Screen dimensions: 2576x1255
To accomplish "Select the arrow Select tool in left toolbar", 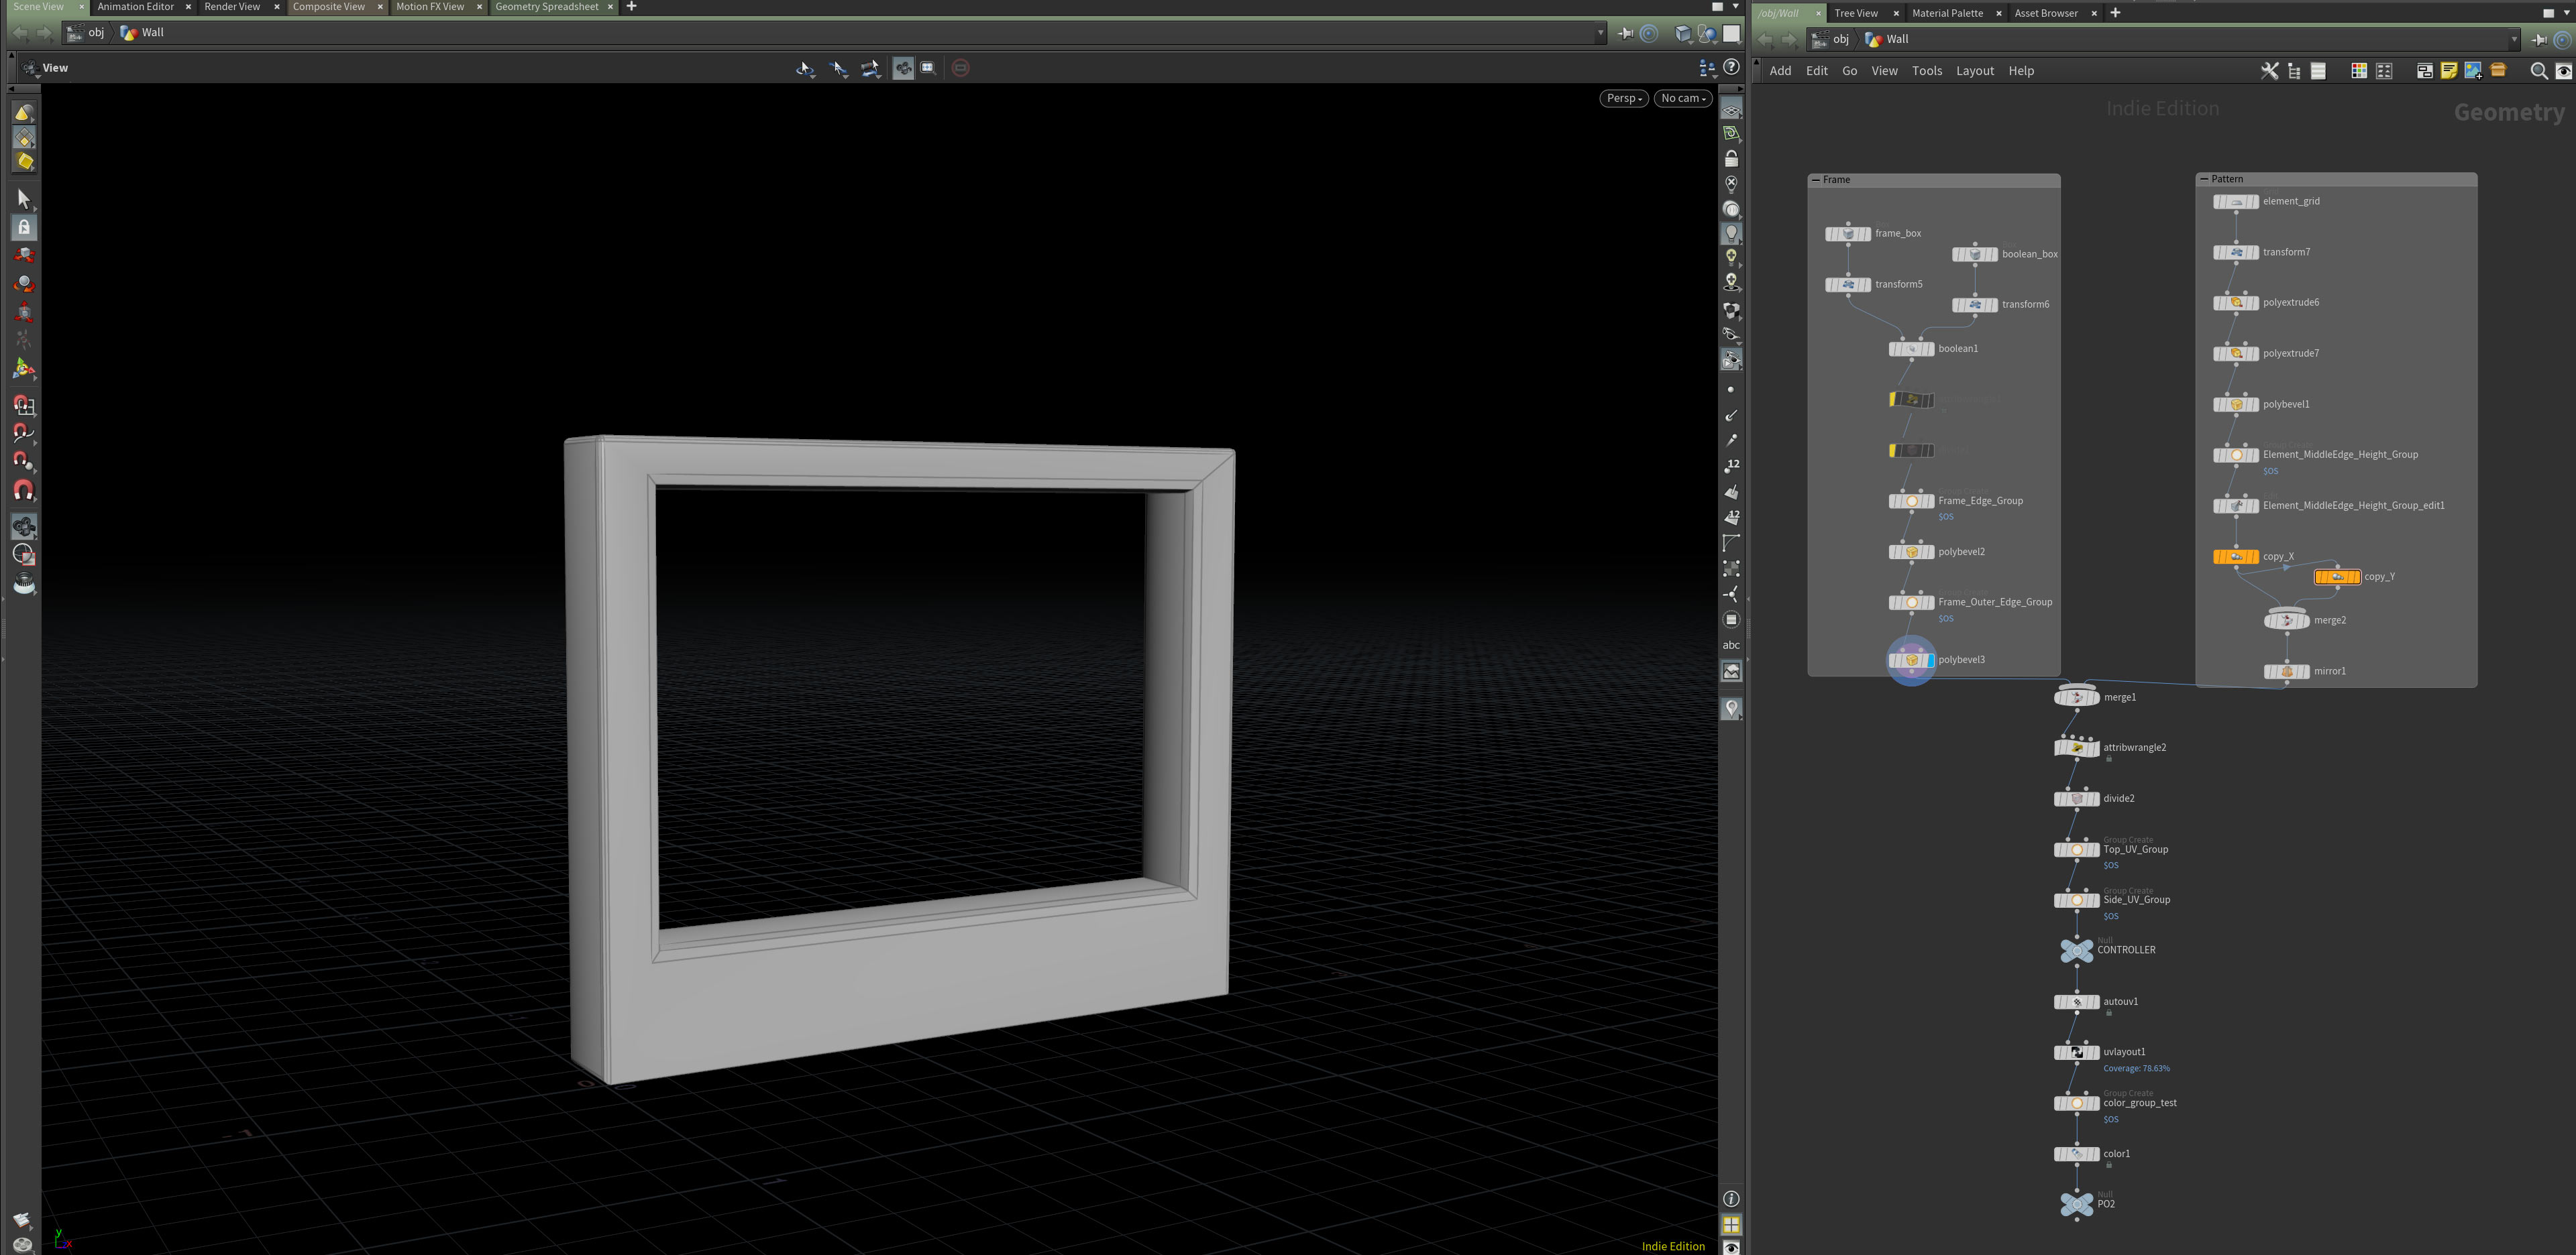I will tap(24, 198).
